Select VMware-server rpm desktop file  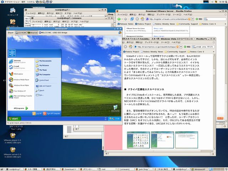12,152
